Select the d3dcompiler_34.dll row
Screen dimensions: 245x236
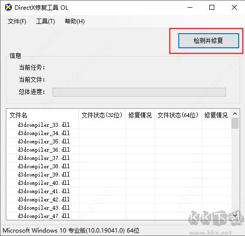point(119,133)
